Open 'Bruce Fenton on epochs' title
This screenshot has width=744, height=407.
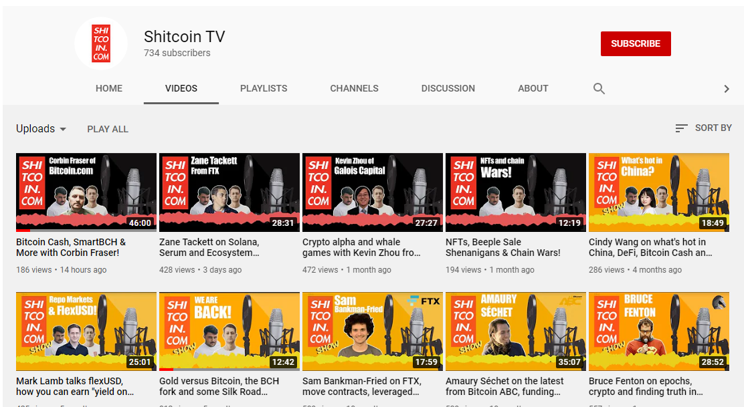pyautogui.click(x=646, y=386)
